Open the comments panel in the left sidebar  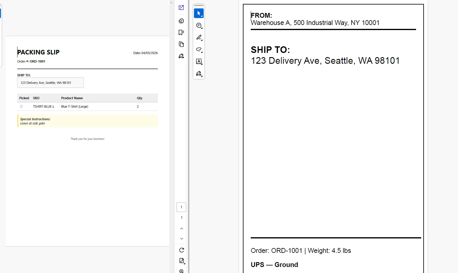tap(181, 20)
